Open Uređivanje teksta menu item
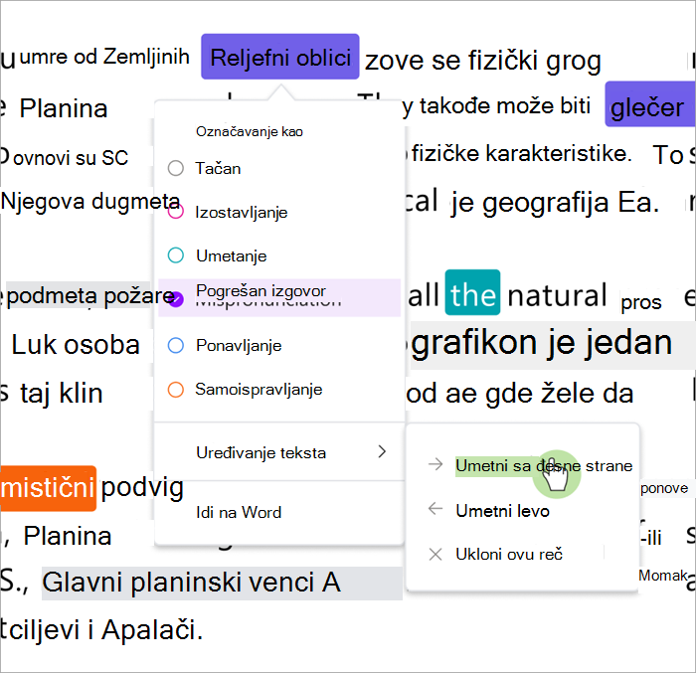 point(279,452)
